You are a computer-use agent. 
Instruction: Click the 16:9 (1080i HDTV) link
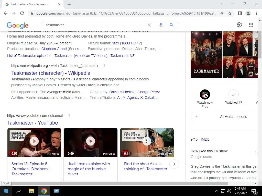pyautogui.click(x=127, y=43)
